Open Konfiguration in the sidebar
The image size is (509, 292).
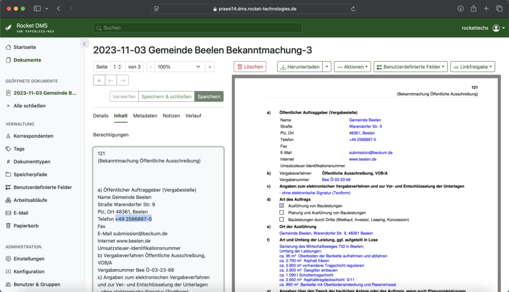coord(25,272)
